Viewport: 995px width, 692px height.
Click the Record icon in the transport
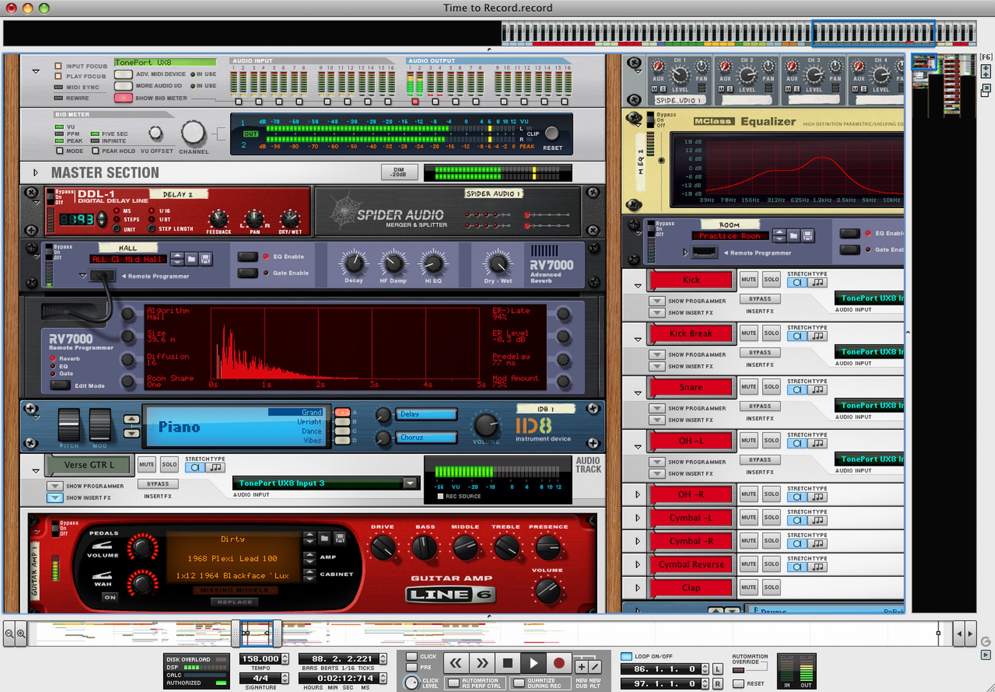(559, 663)
